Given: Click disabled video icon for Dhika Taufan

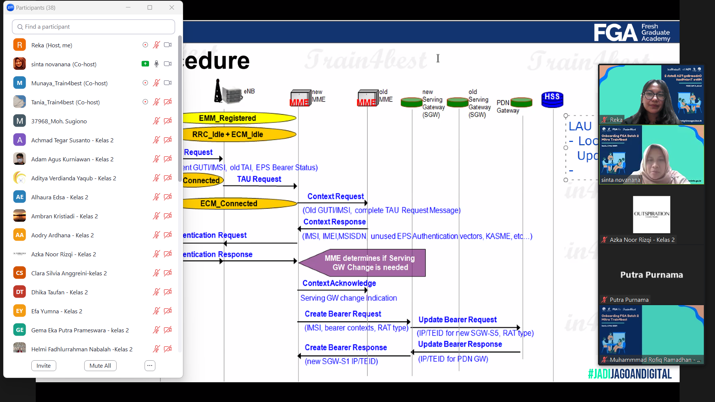Looking at the screenshot, I should pyautogui.click(x=168, y=292).
